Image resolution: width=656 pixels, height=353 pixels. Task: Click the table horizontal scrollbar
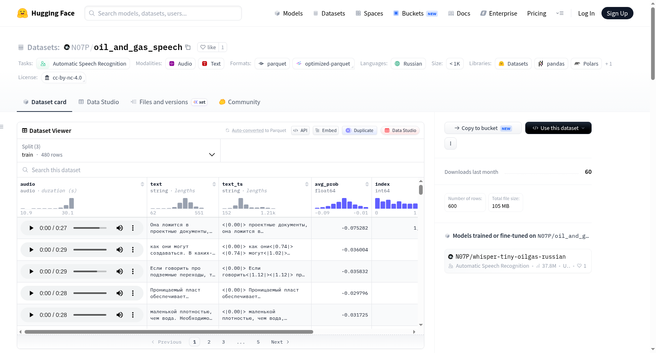click(169, 332)
